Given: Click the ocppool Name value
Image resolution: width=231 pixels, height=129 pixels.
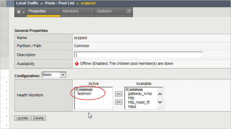Looking at the screenshot, I should pyautogui.click(x=80, y=38).
